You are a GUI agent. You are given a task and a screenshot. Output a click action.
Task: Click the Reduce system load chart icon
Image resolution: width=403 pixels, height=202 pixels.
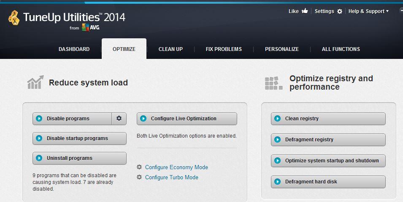tap(35, 82)
